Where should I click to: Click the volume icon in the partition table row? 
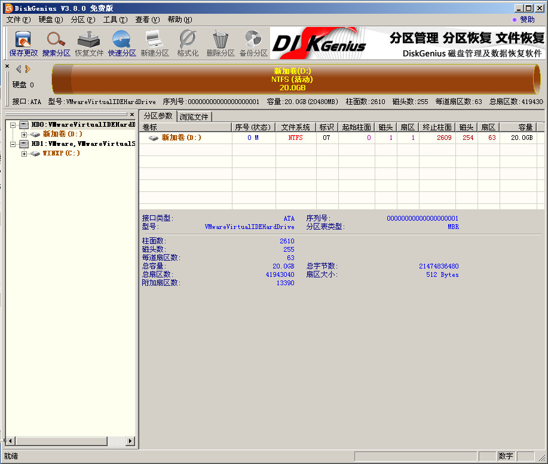click(154, 138)
